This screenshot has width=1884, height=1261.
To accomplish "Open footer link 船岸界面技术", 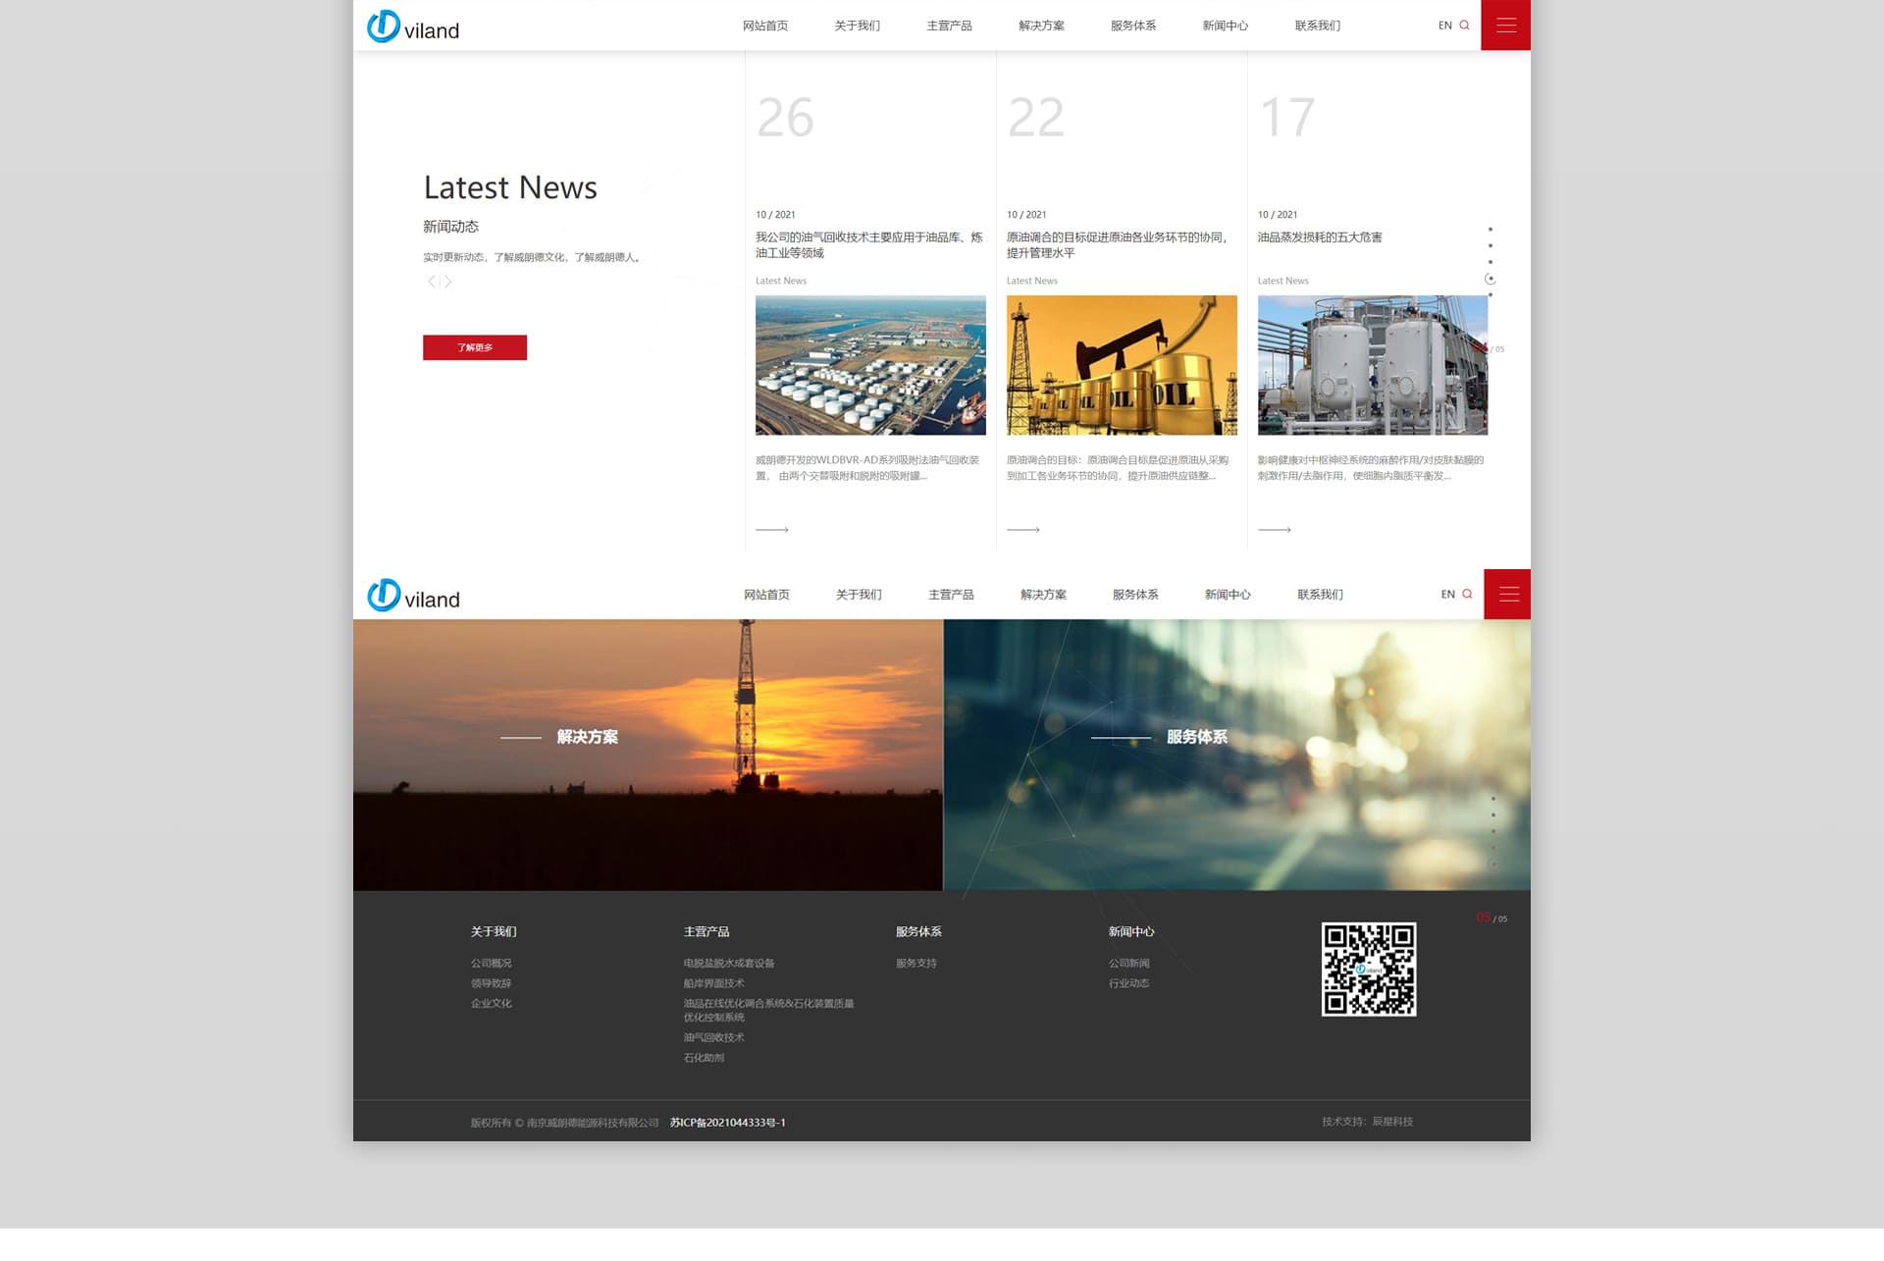I will (x=714, y=983).
